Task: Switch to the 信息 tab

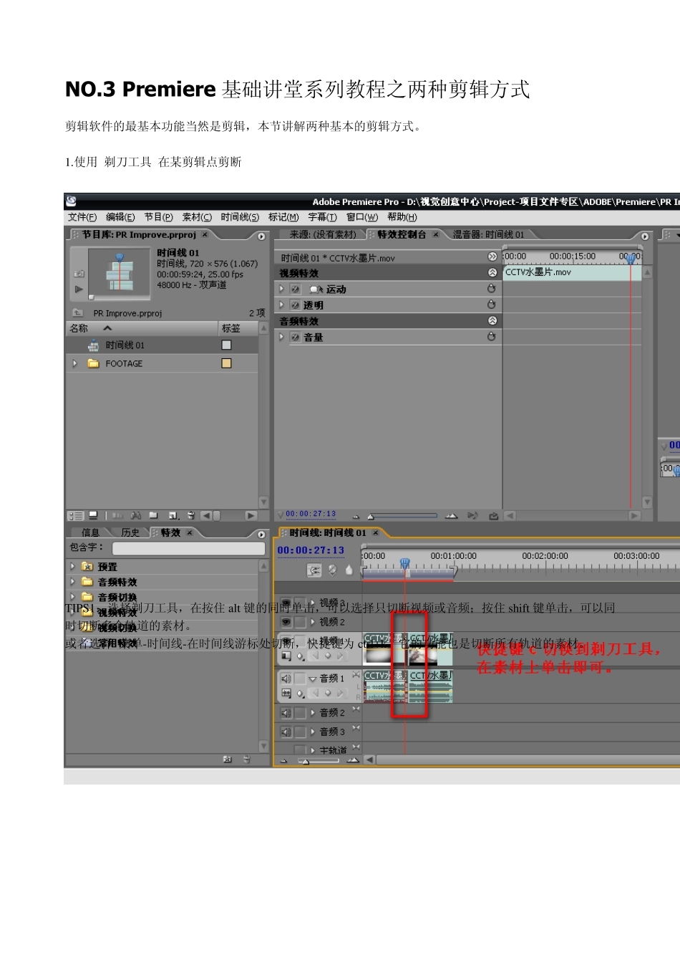Action: (x=90, y=532)
